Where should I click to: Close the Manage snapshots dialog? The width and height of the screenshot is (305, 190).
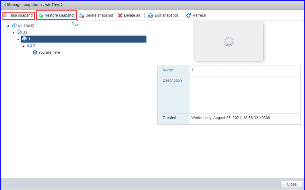[x=291, y=184]
